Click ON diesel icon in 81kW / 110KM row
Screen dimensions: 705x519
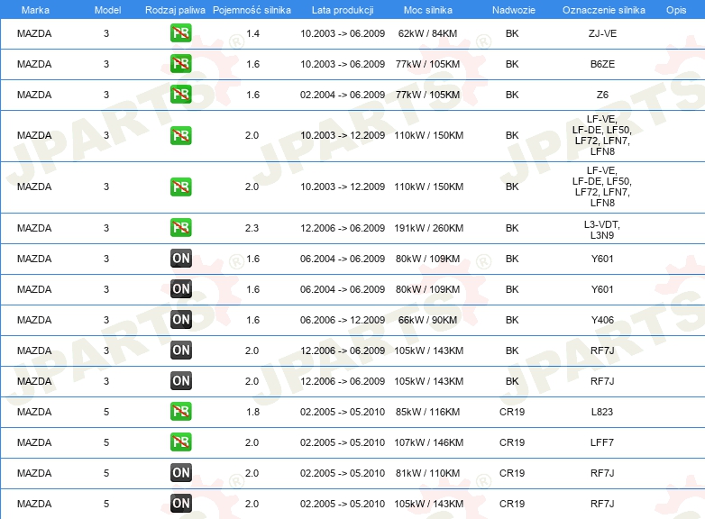180,472
